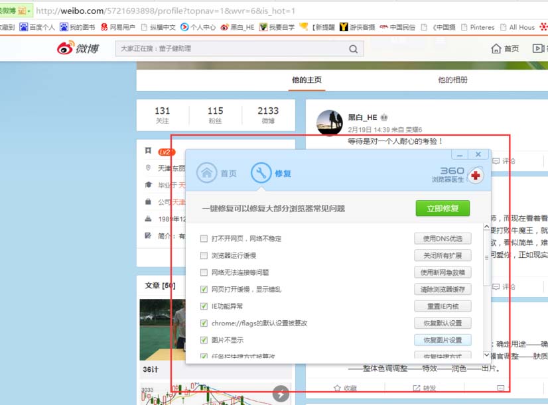The image size is (548, 405).
Task: Open 黑白_HE profile avatar
Action: pos(330,123)
